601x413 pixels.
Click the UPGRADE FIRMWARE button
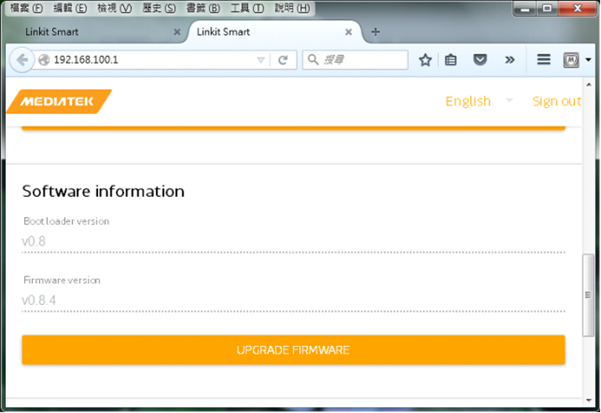[x=293, y=350]
